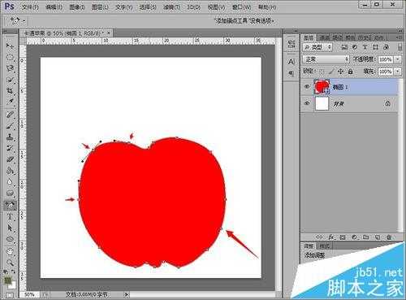Image resolution: width=406 pixels, height=300 pixels.
Task: Open the 文件(F) menu
Action: 30,7
